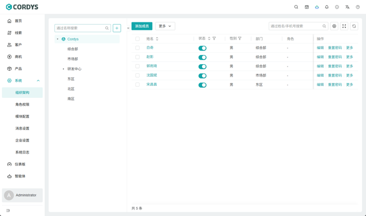366x216 pixels.
Task: Collapse the 系统 menu chevron
Action: (38, 81)
